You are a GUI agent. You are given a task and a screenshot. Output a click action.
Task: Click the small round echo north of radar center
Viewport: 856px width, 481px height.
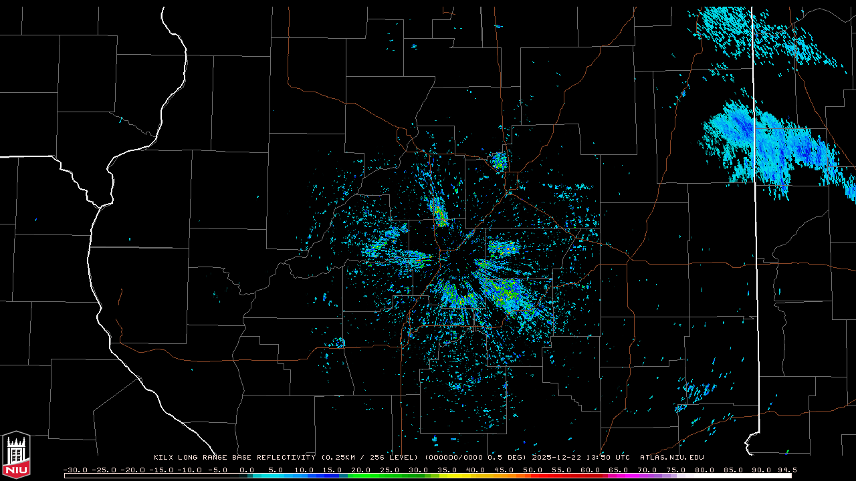pos(498,160)
